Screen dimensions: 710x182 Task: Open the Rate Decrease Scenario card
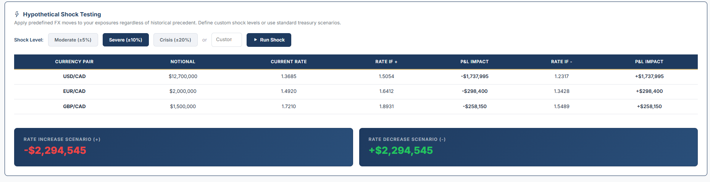coord(528,147)
